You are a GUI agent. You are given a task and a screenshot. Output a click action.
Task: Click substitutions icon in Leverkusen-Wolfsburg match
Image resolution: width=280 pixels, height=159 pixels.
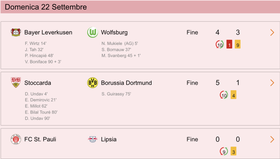pyautogui.click(x=220, y=44)
